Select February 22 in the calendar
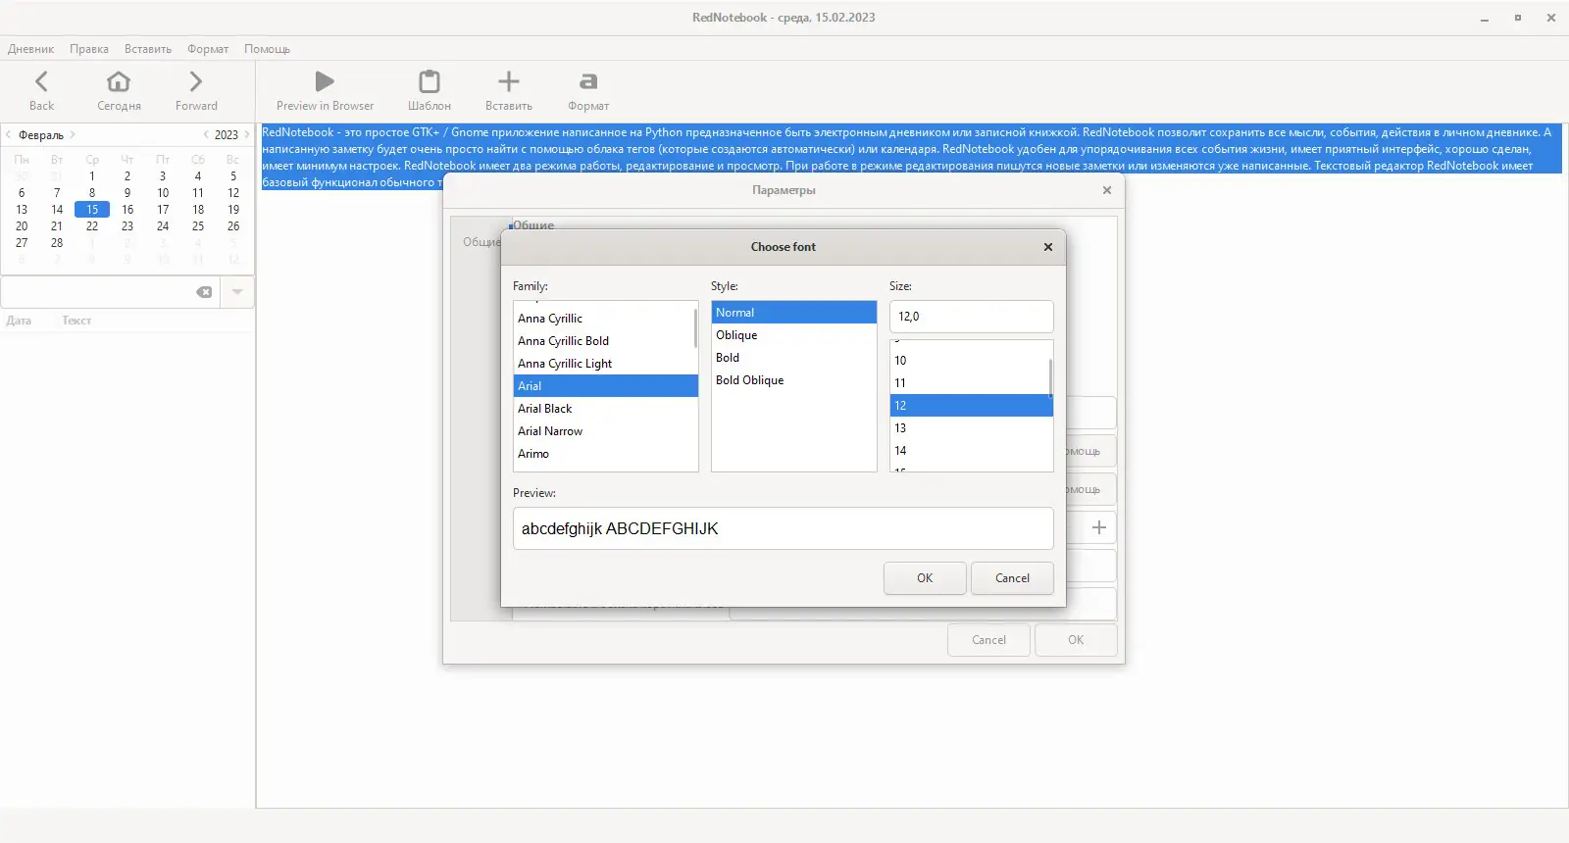1569x843 pixels. click(92, 226)
